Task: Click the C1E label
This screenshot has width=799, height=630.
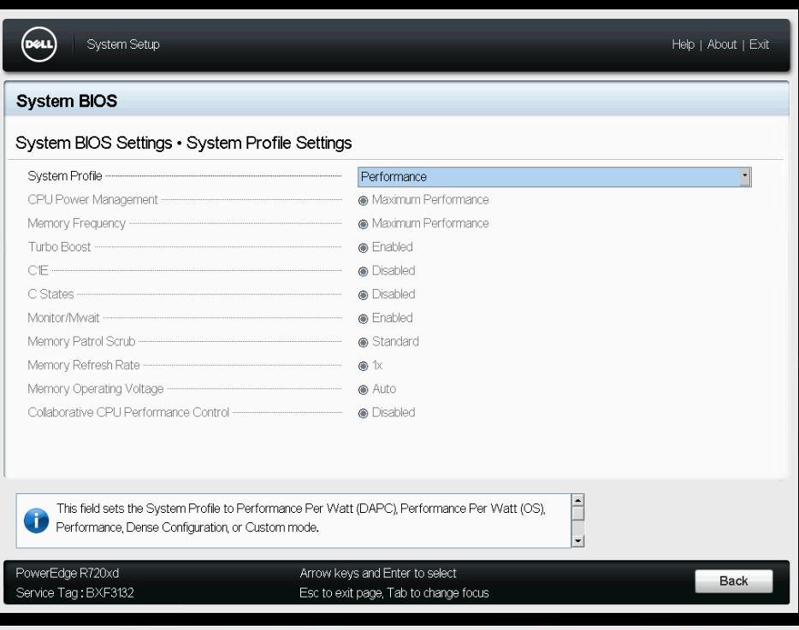Action: (x=38, y=270)
